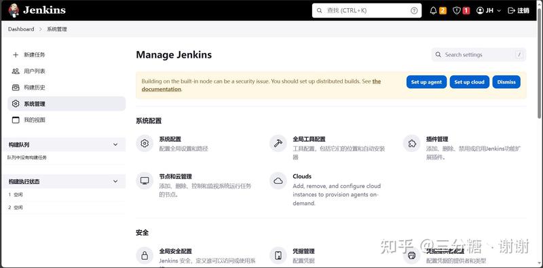Collapse the 构建执行状态 panel chevron

pos(115,181)
